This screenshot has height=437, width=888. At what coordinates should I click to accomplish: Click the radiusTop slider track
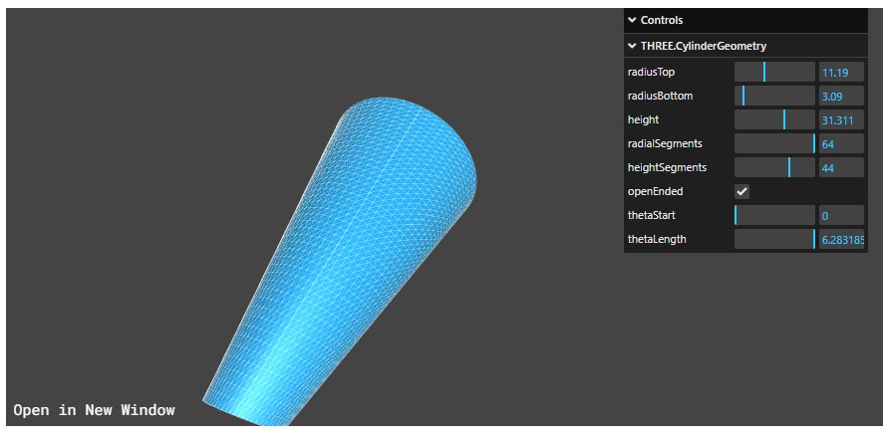tap(774, 73)
